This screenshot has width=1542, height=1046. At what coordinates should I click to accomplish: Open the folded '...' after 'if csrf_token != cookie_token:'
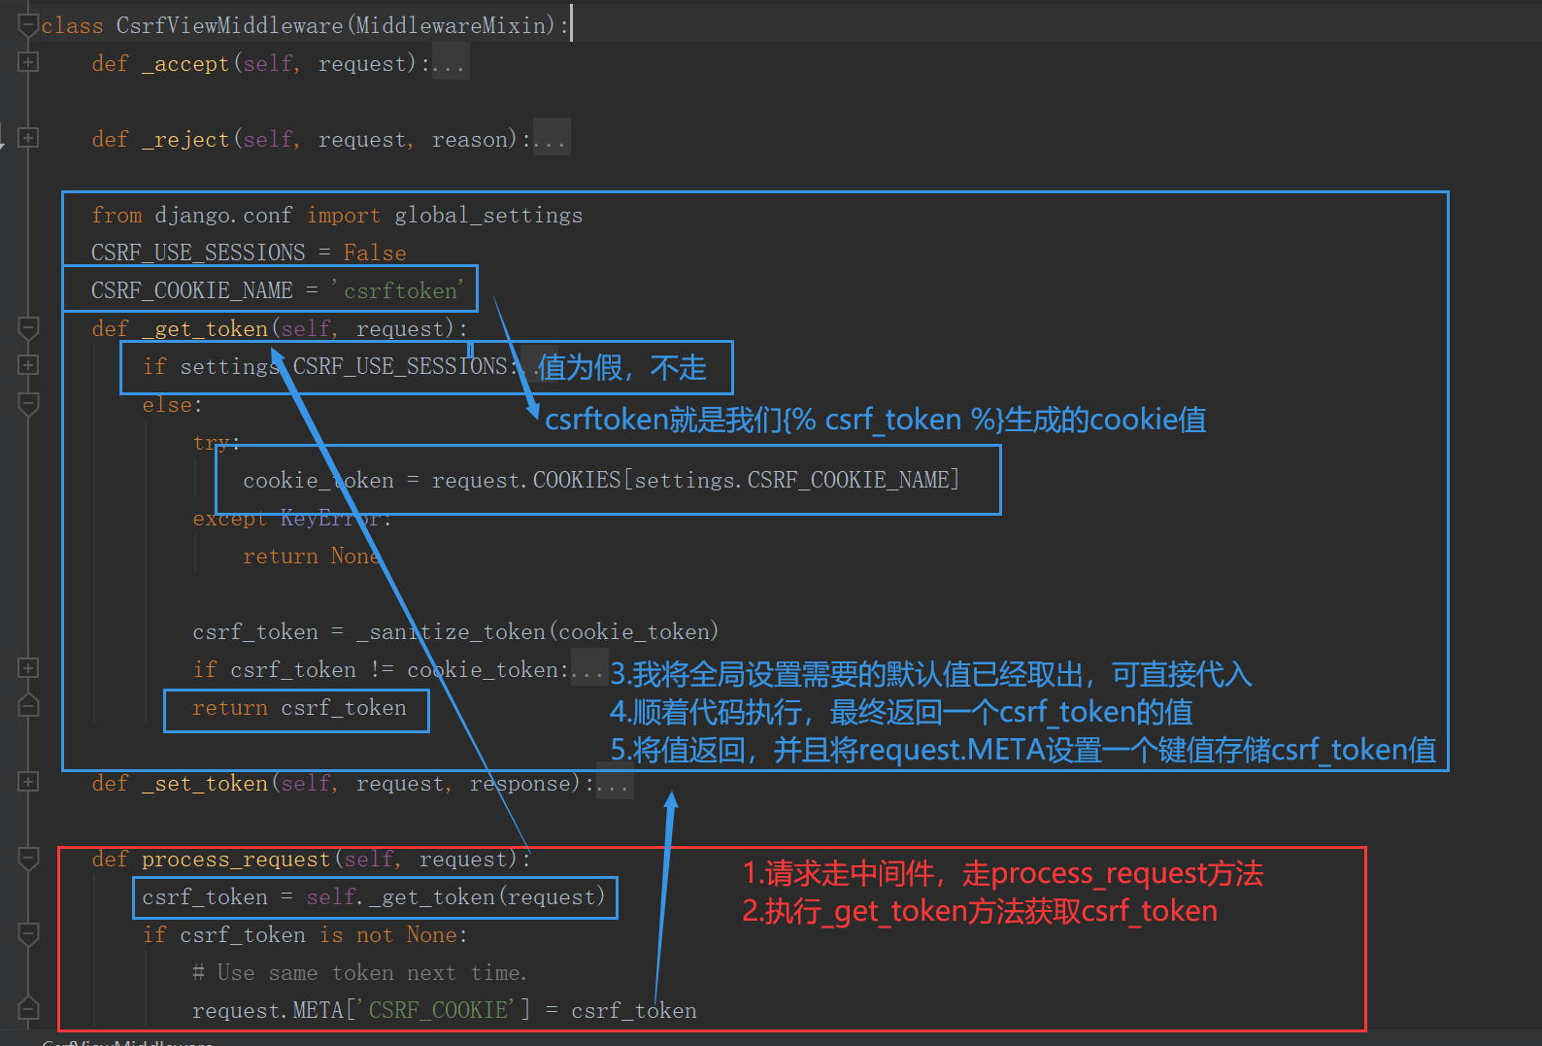pos(588,669)
